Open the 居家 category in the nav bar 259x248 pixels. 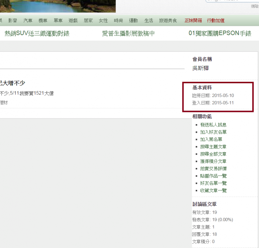(88, 20)
